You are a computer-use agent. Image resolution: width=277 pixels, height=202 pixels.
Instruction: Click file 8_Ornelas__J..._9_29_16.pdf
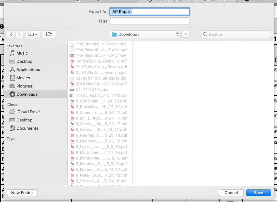pyautogui.click(x=100, y=181)
